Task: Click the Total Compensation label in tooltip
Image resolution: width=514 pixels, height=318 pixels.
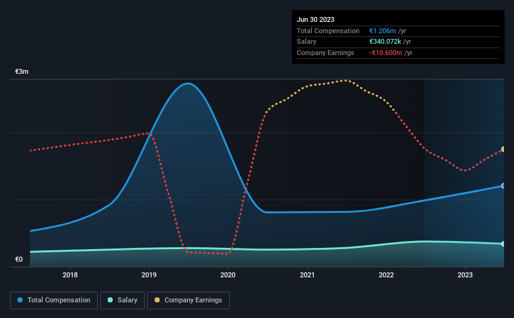Action: pos(328,31)
